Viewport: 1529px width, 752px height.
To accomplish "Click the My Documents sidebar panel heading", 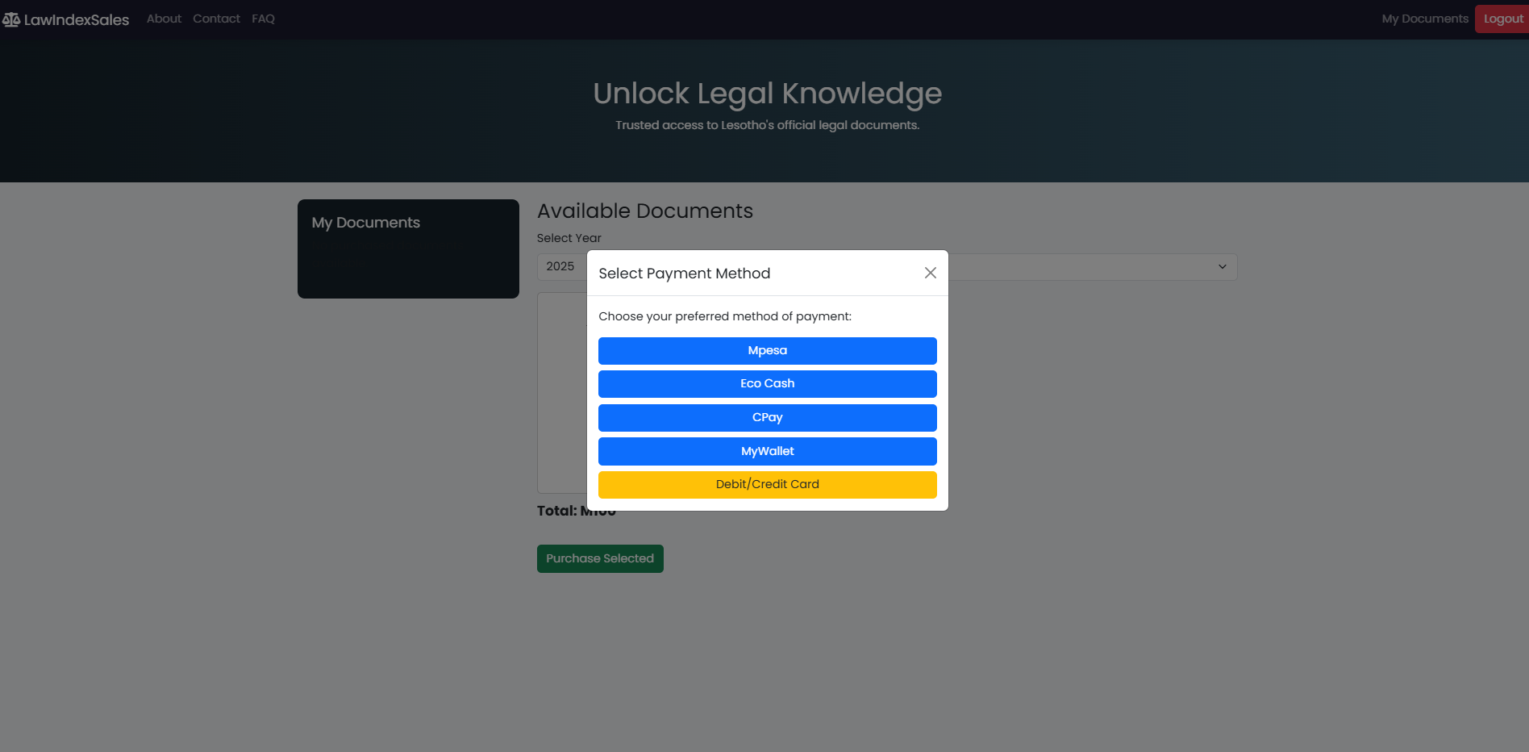I will pyautogui.click(x=365, y=223).
